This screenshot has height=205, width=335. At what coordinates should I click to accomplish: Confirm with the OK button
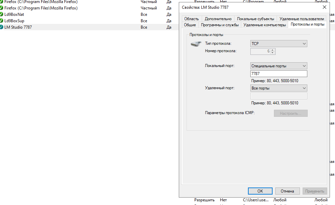[x=260, y=191]
